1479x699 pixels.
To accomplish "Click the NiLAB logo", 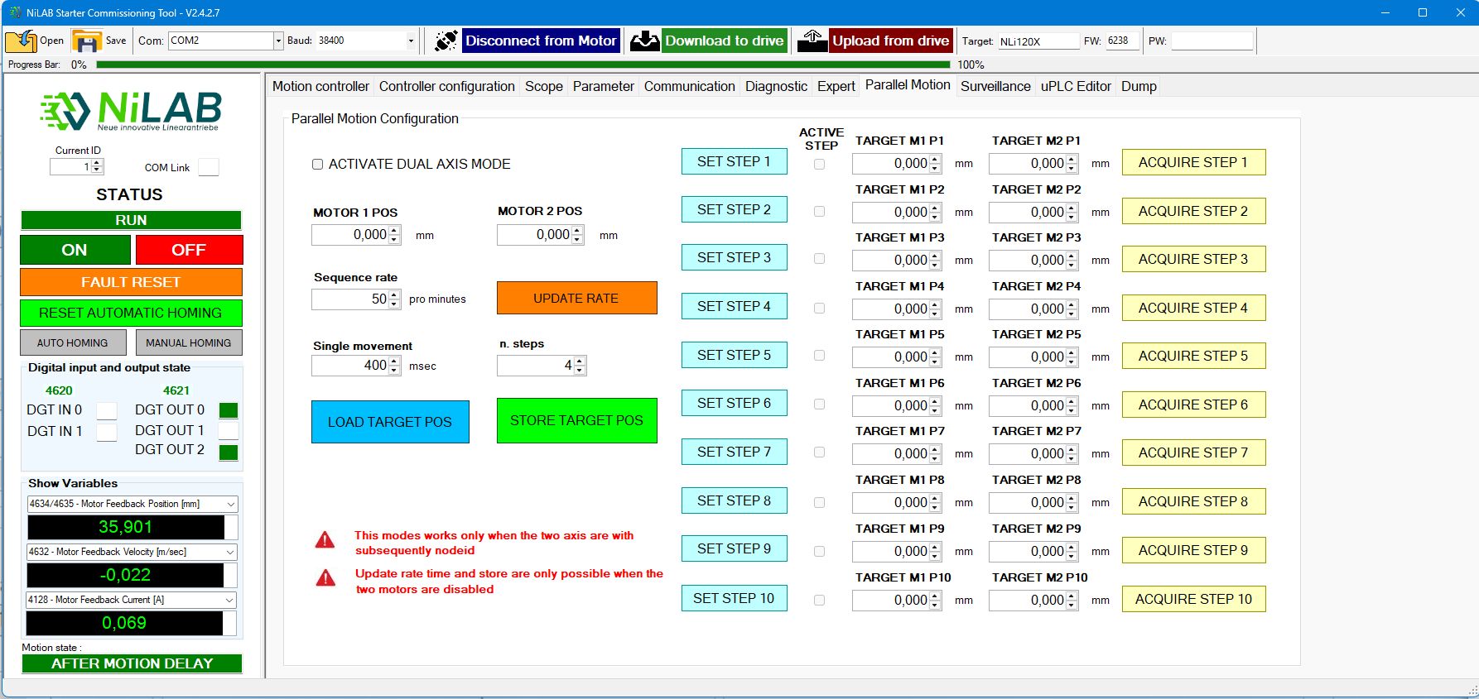I will pyautogui.click(x=131, y=111).
